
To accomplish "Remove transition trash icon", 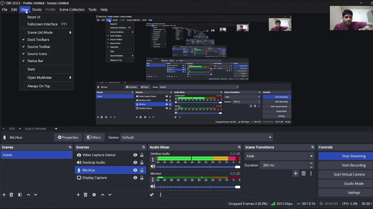I will click(x=303, y=174).
